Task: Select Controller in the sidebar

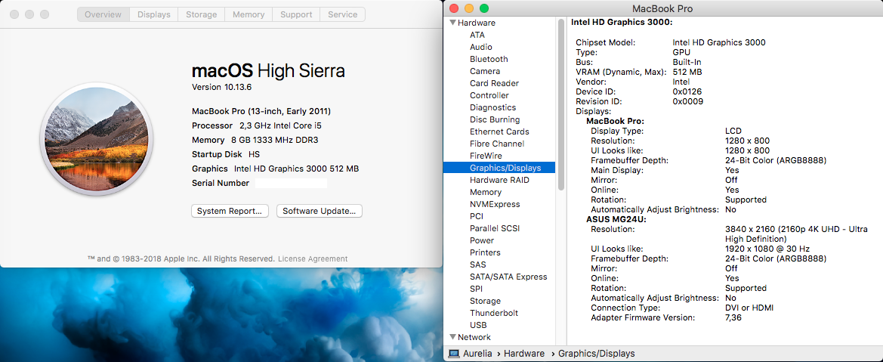Action: [489, 95]
